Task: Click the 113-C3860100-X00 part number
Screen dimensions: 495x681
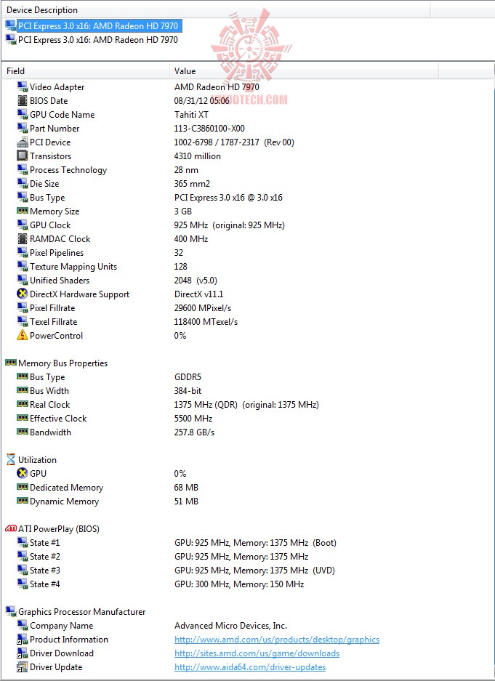Action: pos(209,129)
